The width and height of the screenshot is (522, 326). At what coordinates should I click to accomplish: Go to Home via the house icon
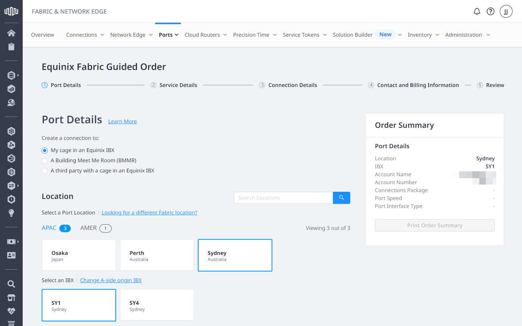(11, 33)
